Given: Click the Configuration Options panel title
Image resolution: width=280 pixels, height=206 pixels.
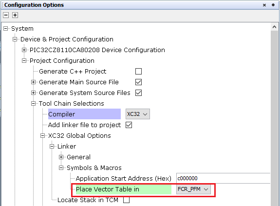Looking at the screenshot, I should [x=34, y=5].
